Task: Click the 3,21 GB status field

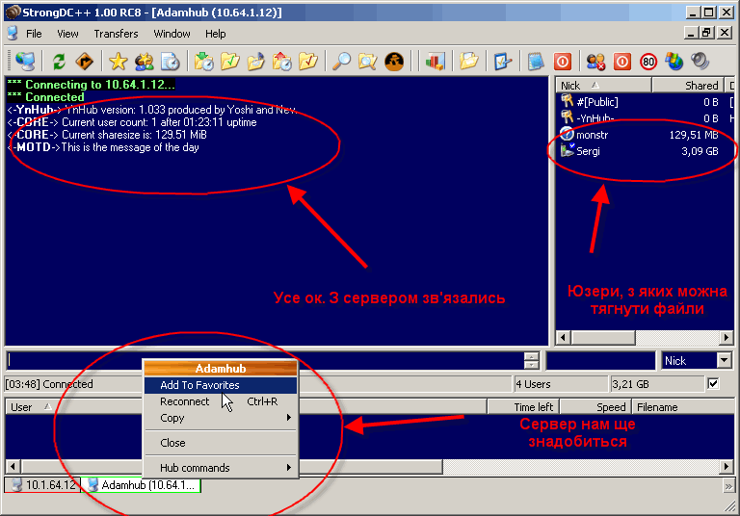Action: pyautogui.click(x=657, y=384)
